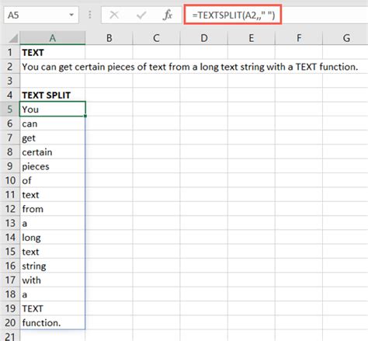The height and width of the screenshot is (341, 368).
Task: Click the Insert Function fx icon
Action: pos(168,15)
